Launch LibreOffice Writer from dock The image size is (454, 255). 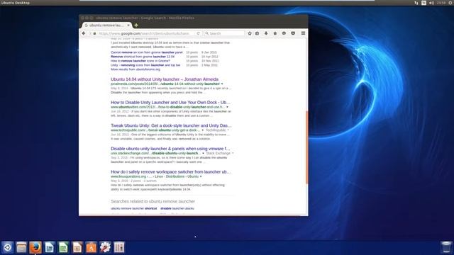coord(49,247)
